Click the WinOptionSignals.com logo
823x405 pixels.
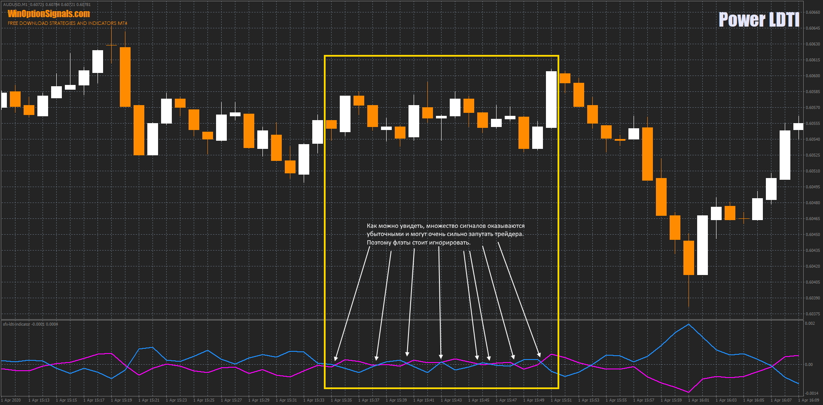pyautogui.click(x=49, y=14)
